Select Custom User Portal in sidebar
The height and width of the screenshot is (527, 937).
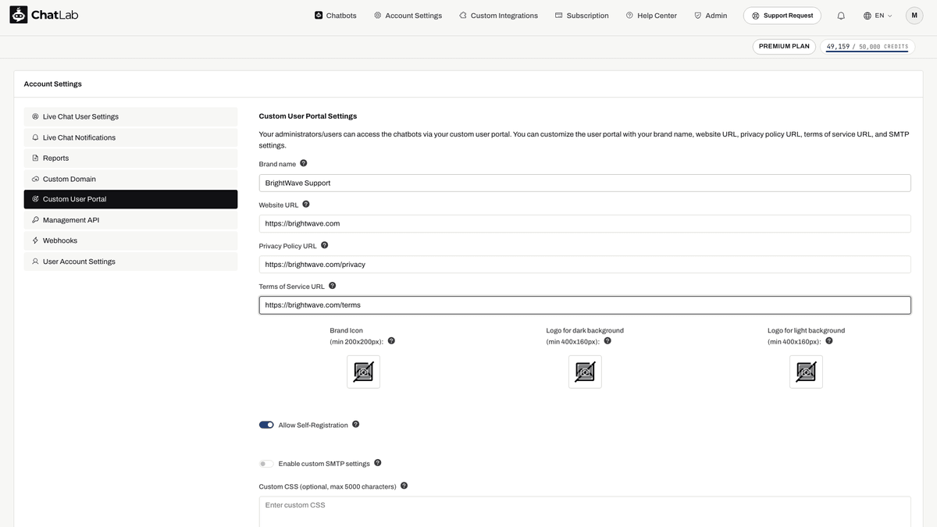coord(130,199)
